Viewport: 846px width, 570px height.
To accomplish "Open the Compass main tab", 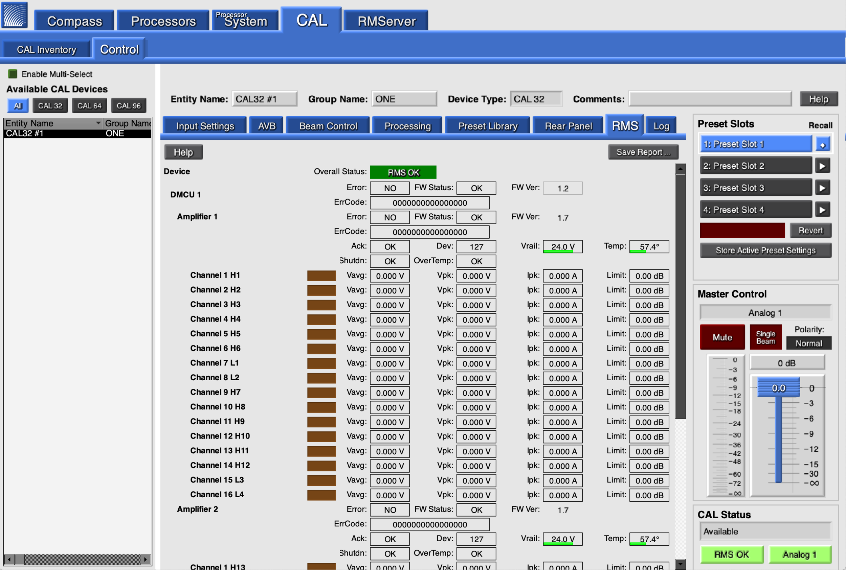I will pyautogui.click(x=74, y=21).
